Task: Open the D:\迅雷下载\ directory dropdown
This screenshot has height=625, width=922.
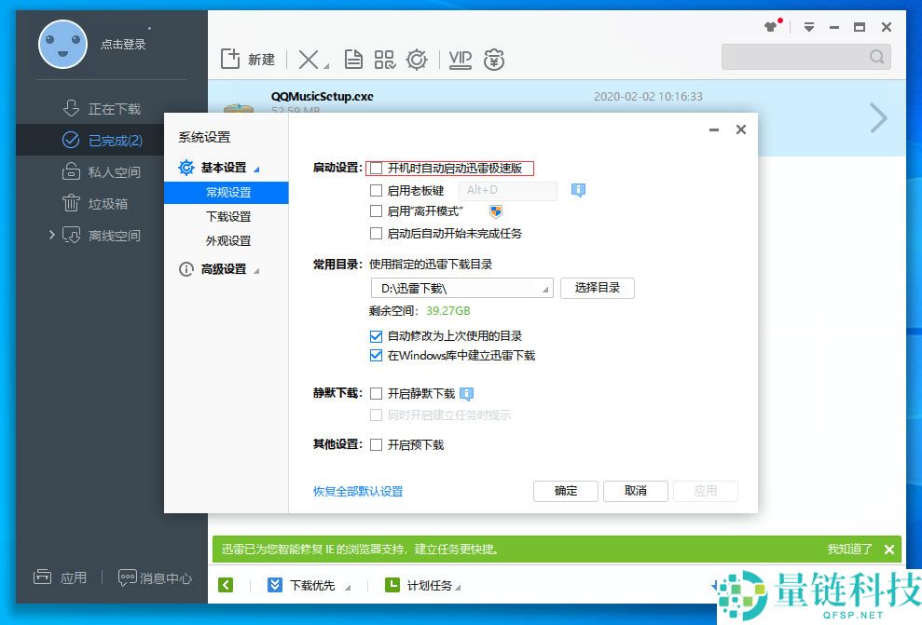Action: tap(462, 289)
